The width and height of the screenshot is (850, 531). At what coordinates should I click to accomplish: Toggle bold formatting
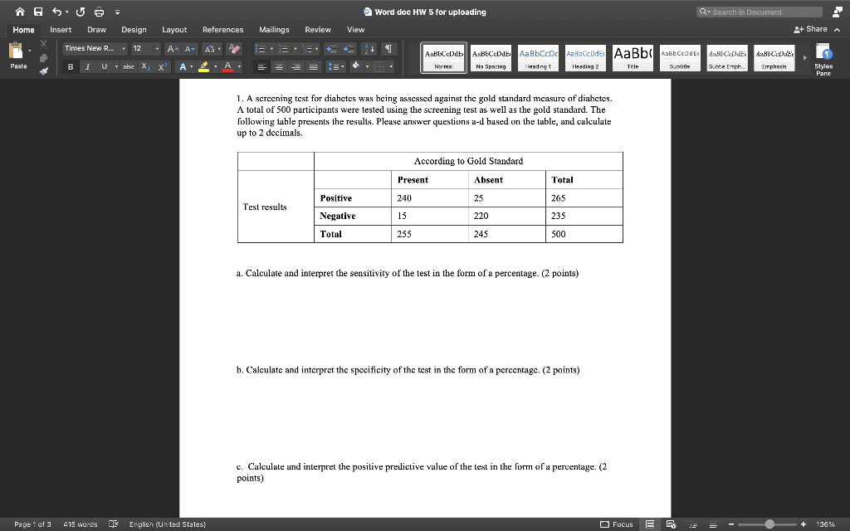(x=71, y=66)
